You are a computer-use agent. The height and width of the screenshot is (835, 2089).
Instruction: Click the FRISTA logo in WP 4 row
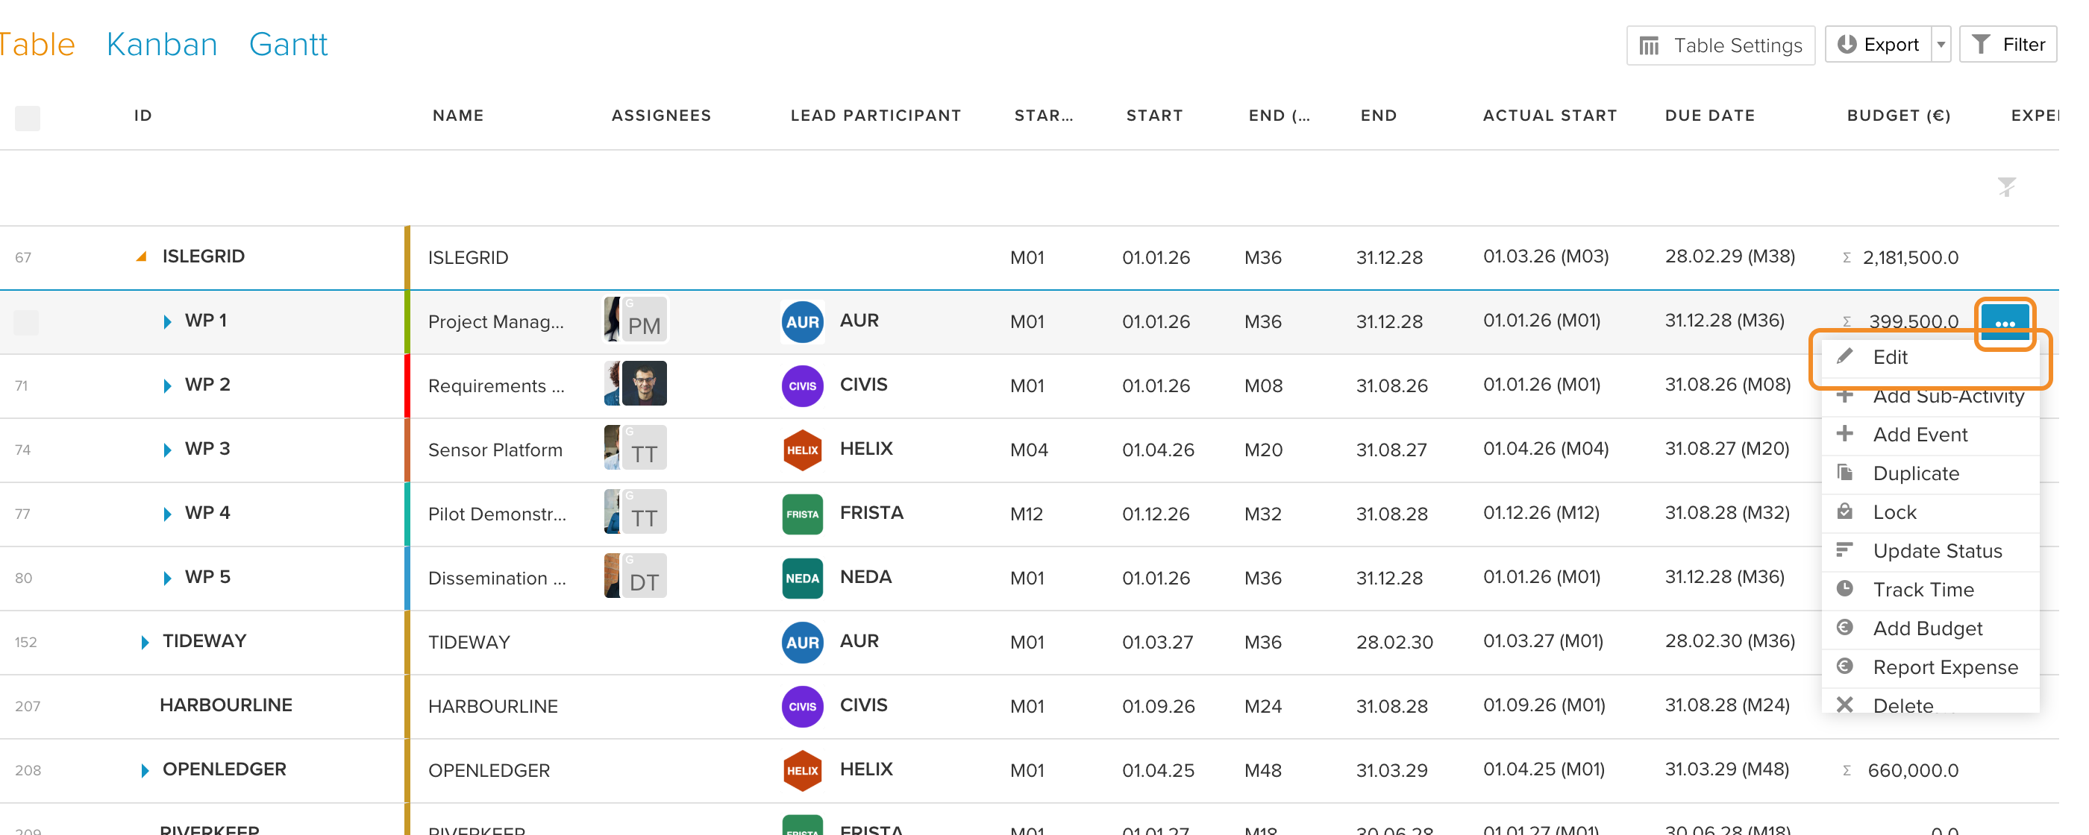click(802, 514)
